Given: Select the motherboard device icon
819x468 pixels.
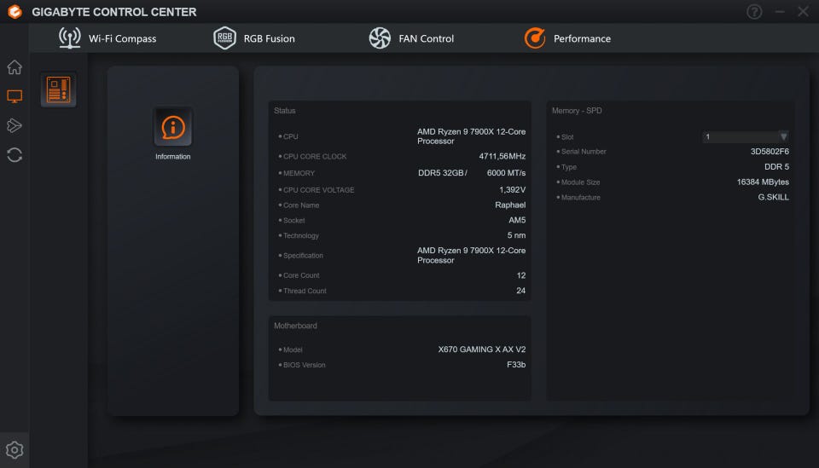Looking at the screenshot, I should pyautogui.click(x=59, y=90).
